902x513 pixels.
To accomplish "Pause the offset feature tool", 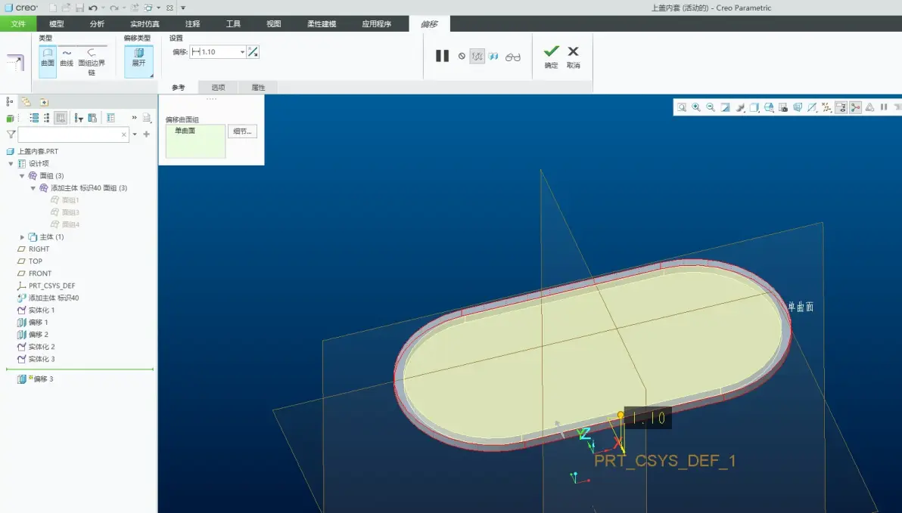I will pos(442,56).
